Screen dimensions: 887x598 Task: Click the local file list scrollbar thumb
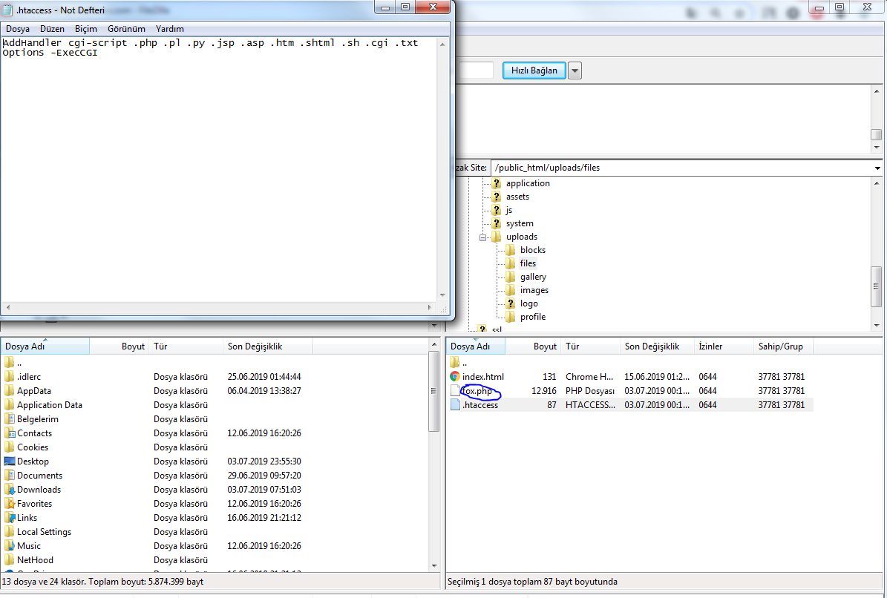coord(434,391)
